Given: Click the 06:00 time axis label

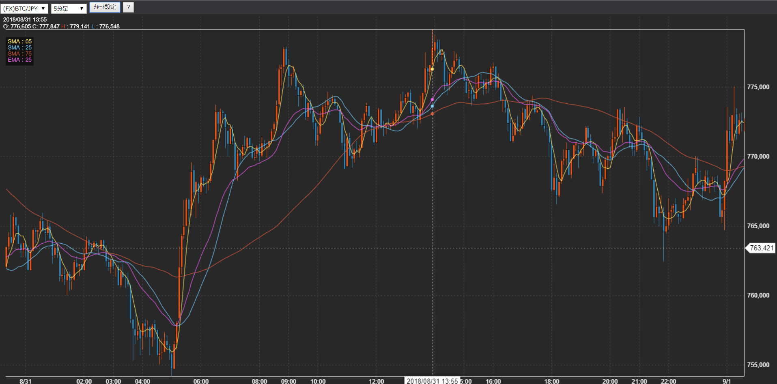Looking at the screenshot, I should (201, 381).
